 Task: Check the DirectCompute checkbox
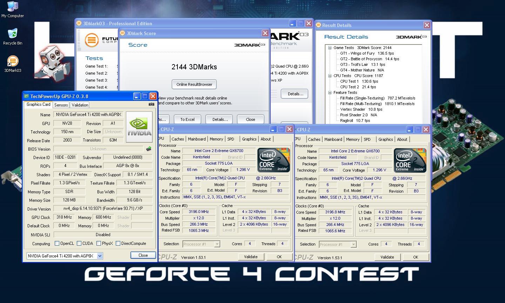pyautogui.click(x=118, y=243)
